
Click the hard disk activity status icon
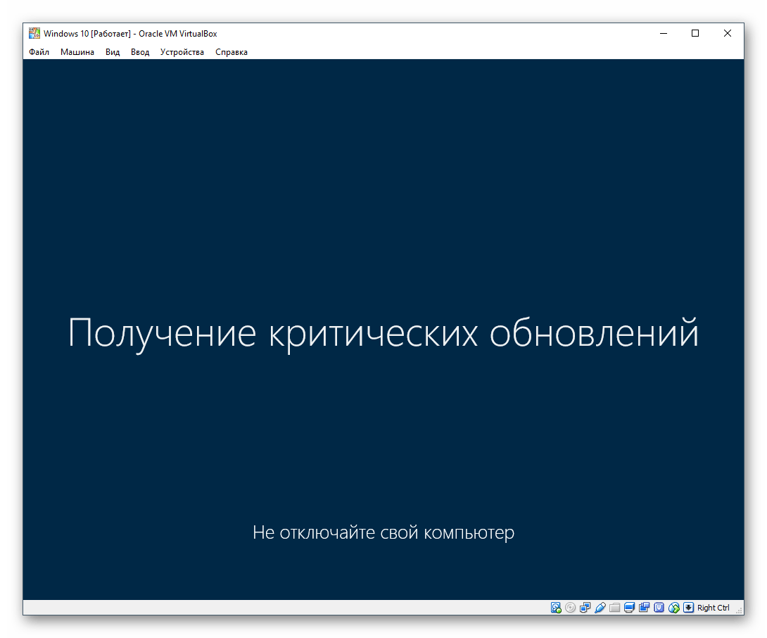point(556,608)
